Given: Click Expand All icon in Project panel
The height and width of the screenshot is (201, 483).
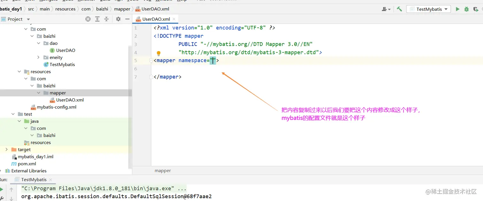Looking at the screenshot, I should pyautogui.click(x=97, y=19).
